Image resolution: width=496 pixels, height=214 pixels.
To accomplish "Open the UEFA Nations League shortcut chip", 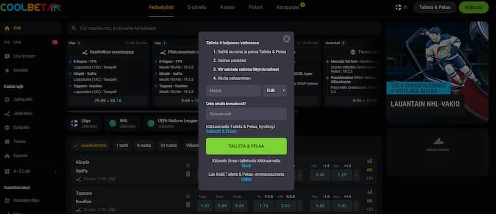I will [x=170, y=123].
